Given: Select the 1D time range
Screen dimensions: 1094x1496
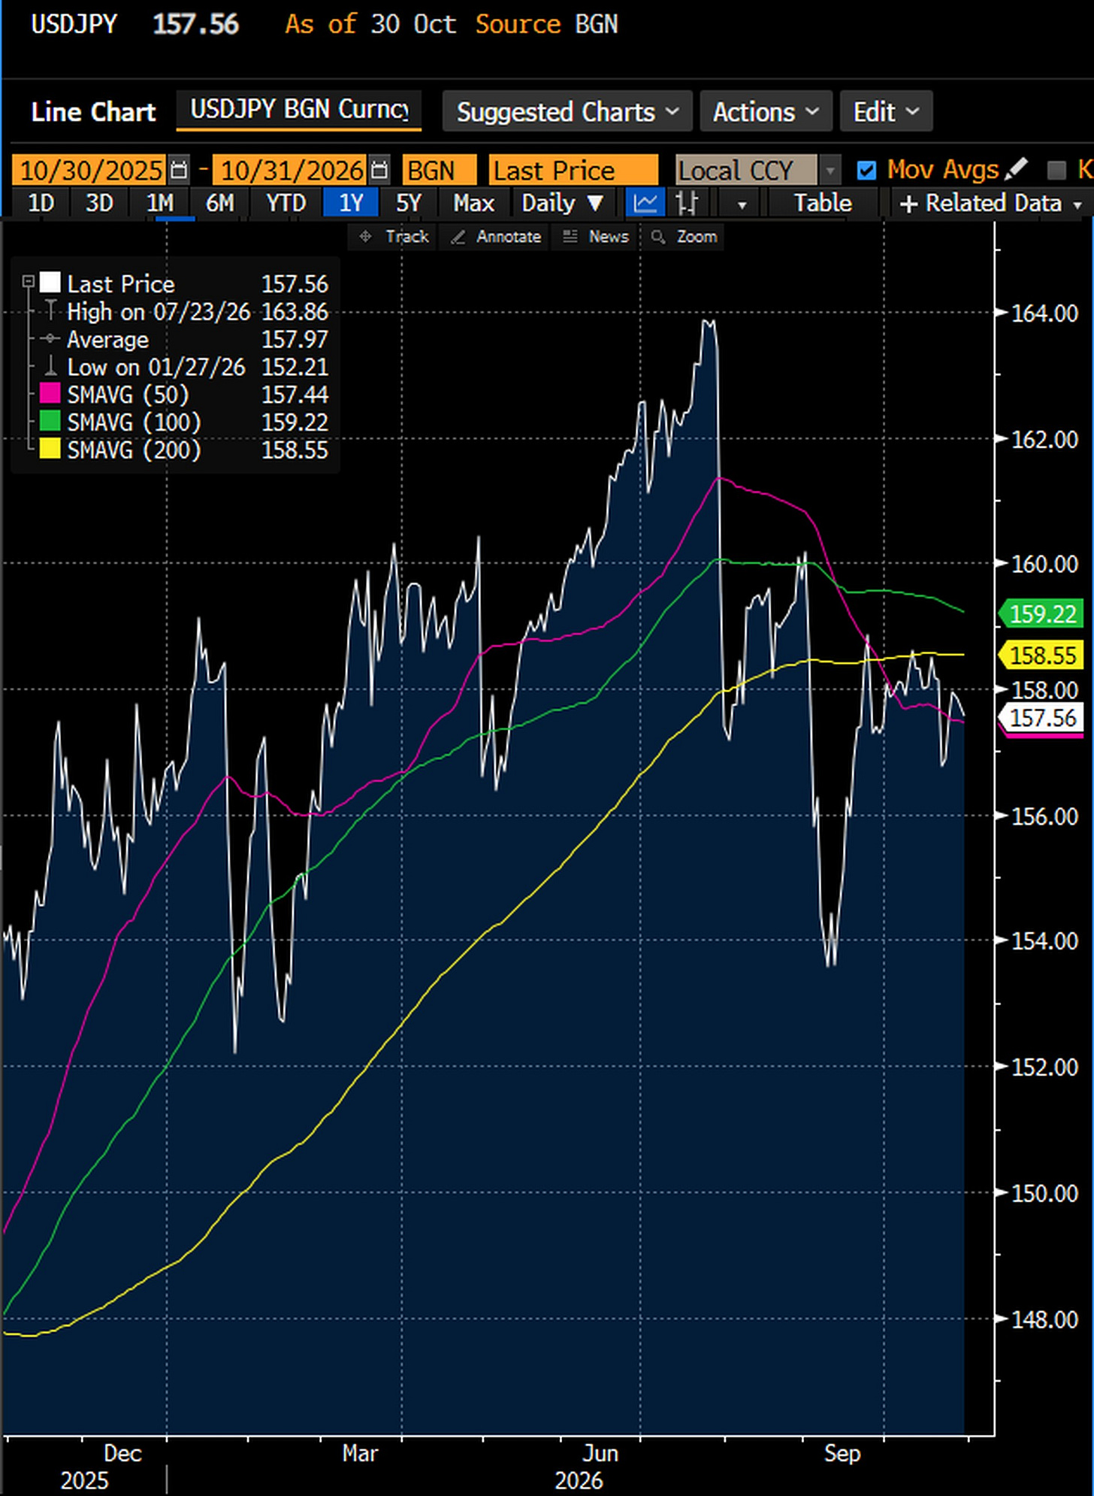Looking at the screenshot, I should (x=41, y=204).
